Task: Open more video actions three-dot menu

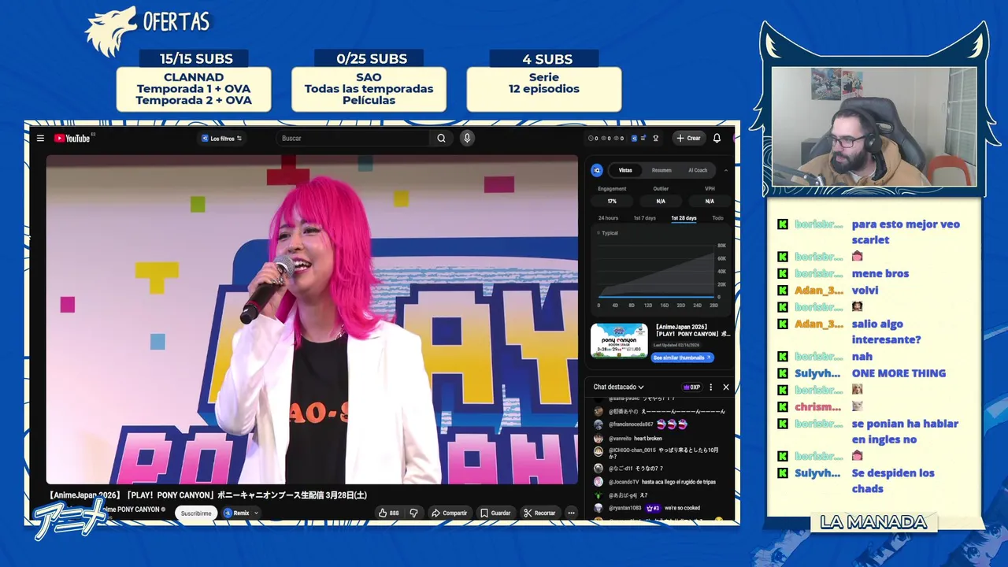Action: (x=572, y=513)
